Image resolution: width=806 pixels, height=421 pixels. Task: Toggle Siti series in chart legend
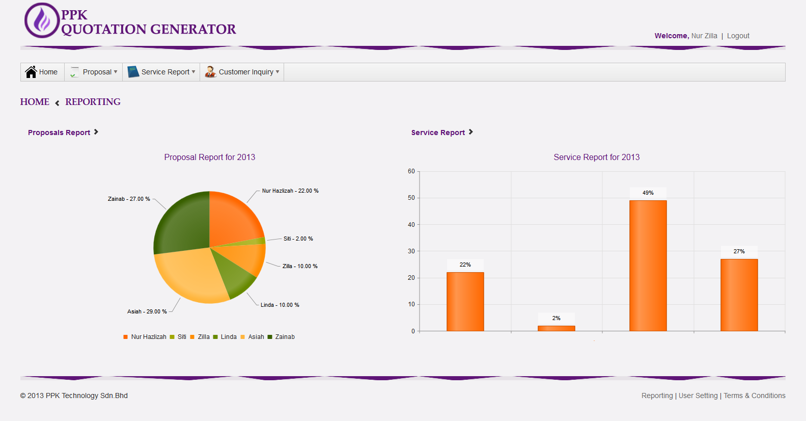click(178, 337)
